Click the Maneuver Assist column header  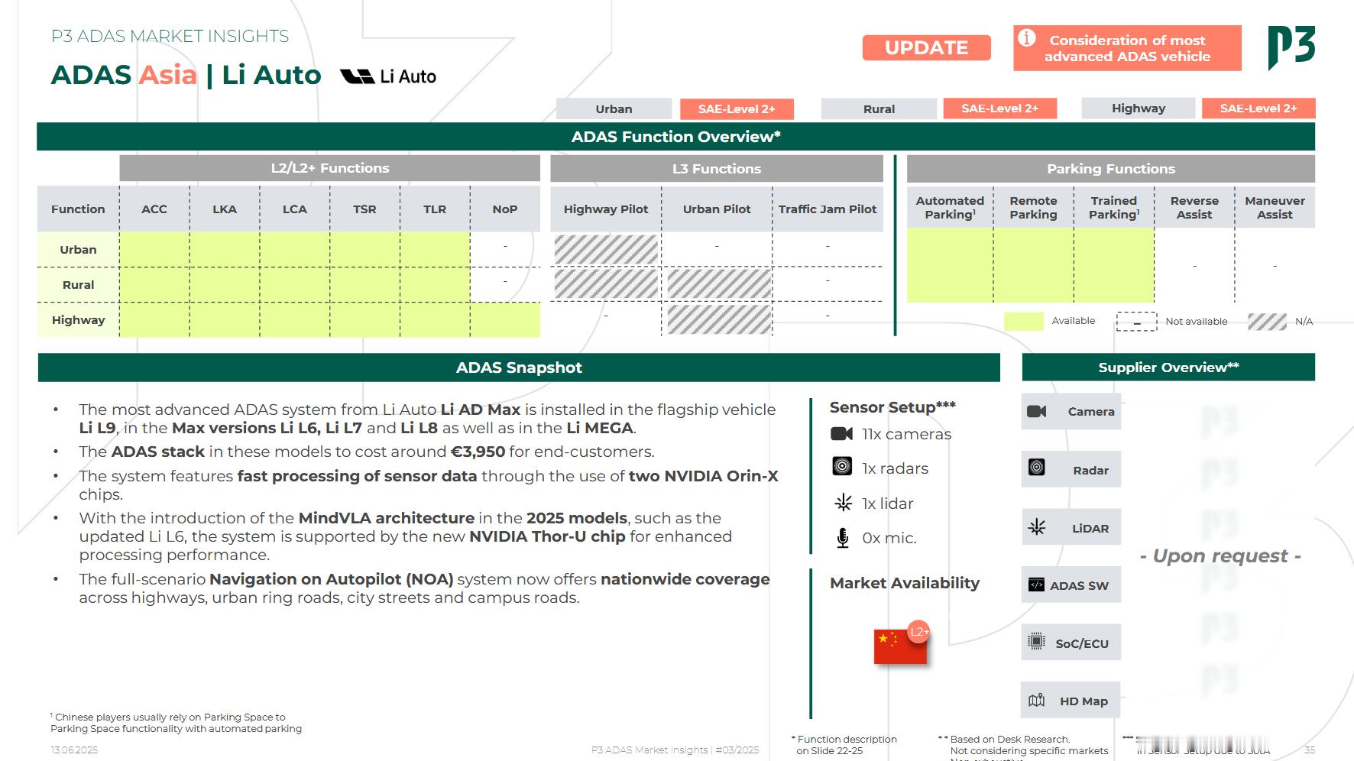point(1275,207)
